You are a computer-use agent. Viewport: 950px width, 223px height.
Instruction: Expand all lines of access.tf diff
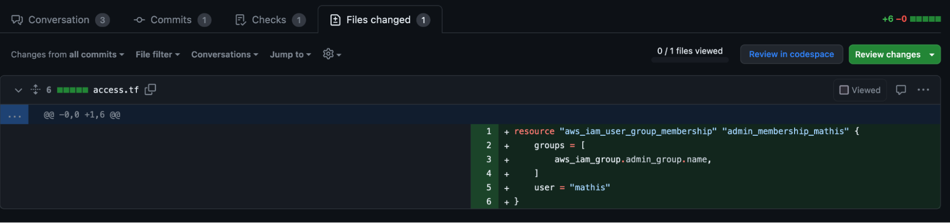tap(36, 90)
